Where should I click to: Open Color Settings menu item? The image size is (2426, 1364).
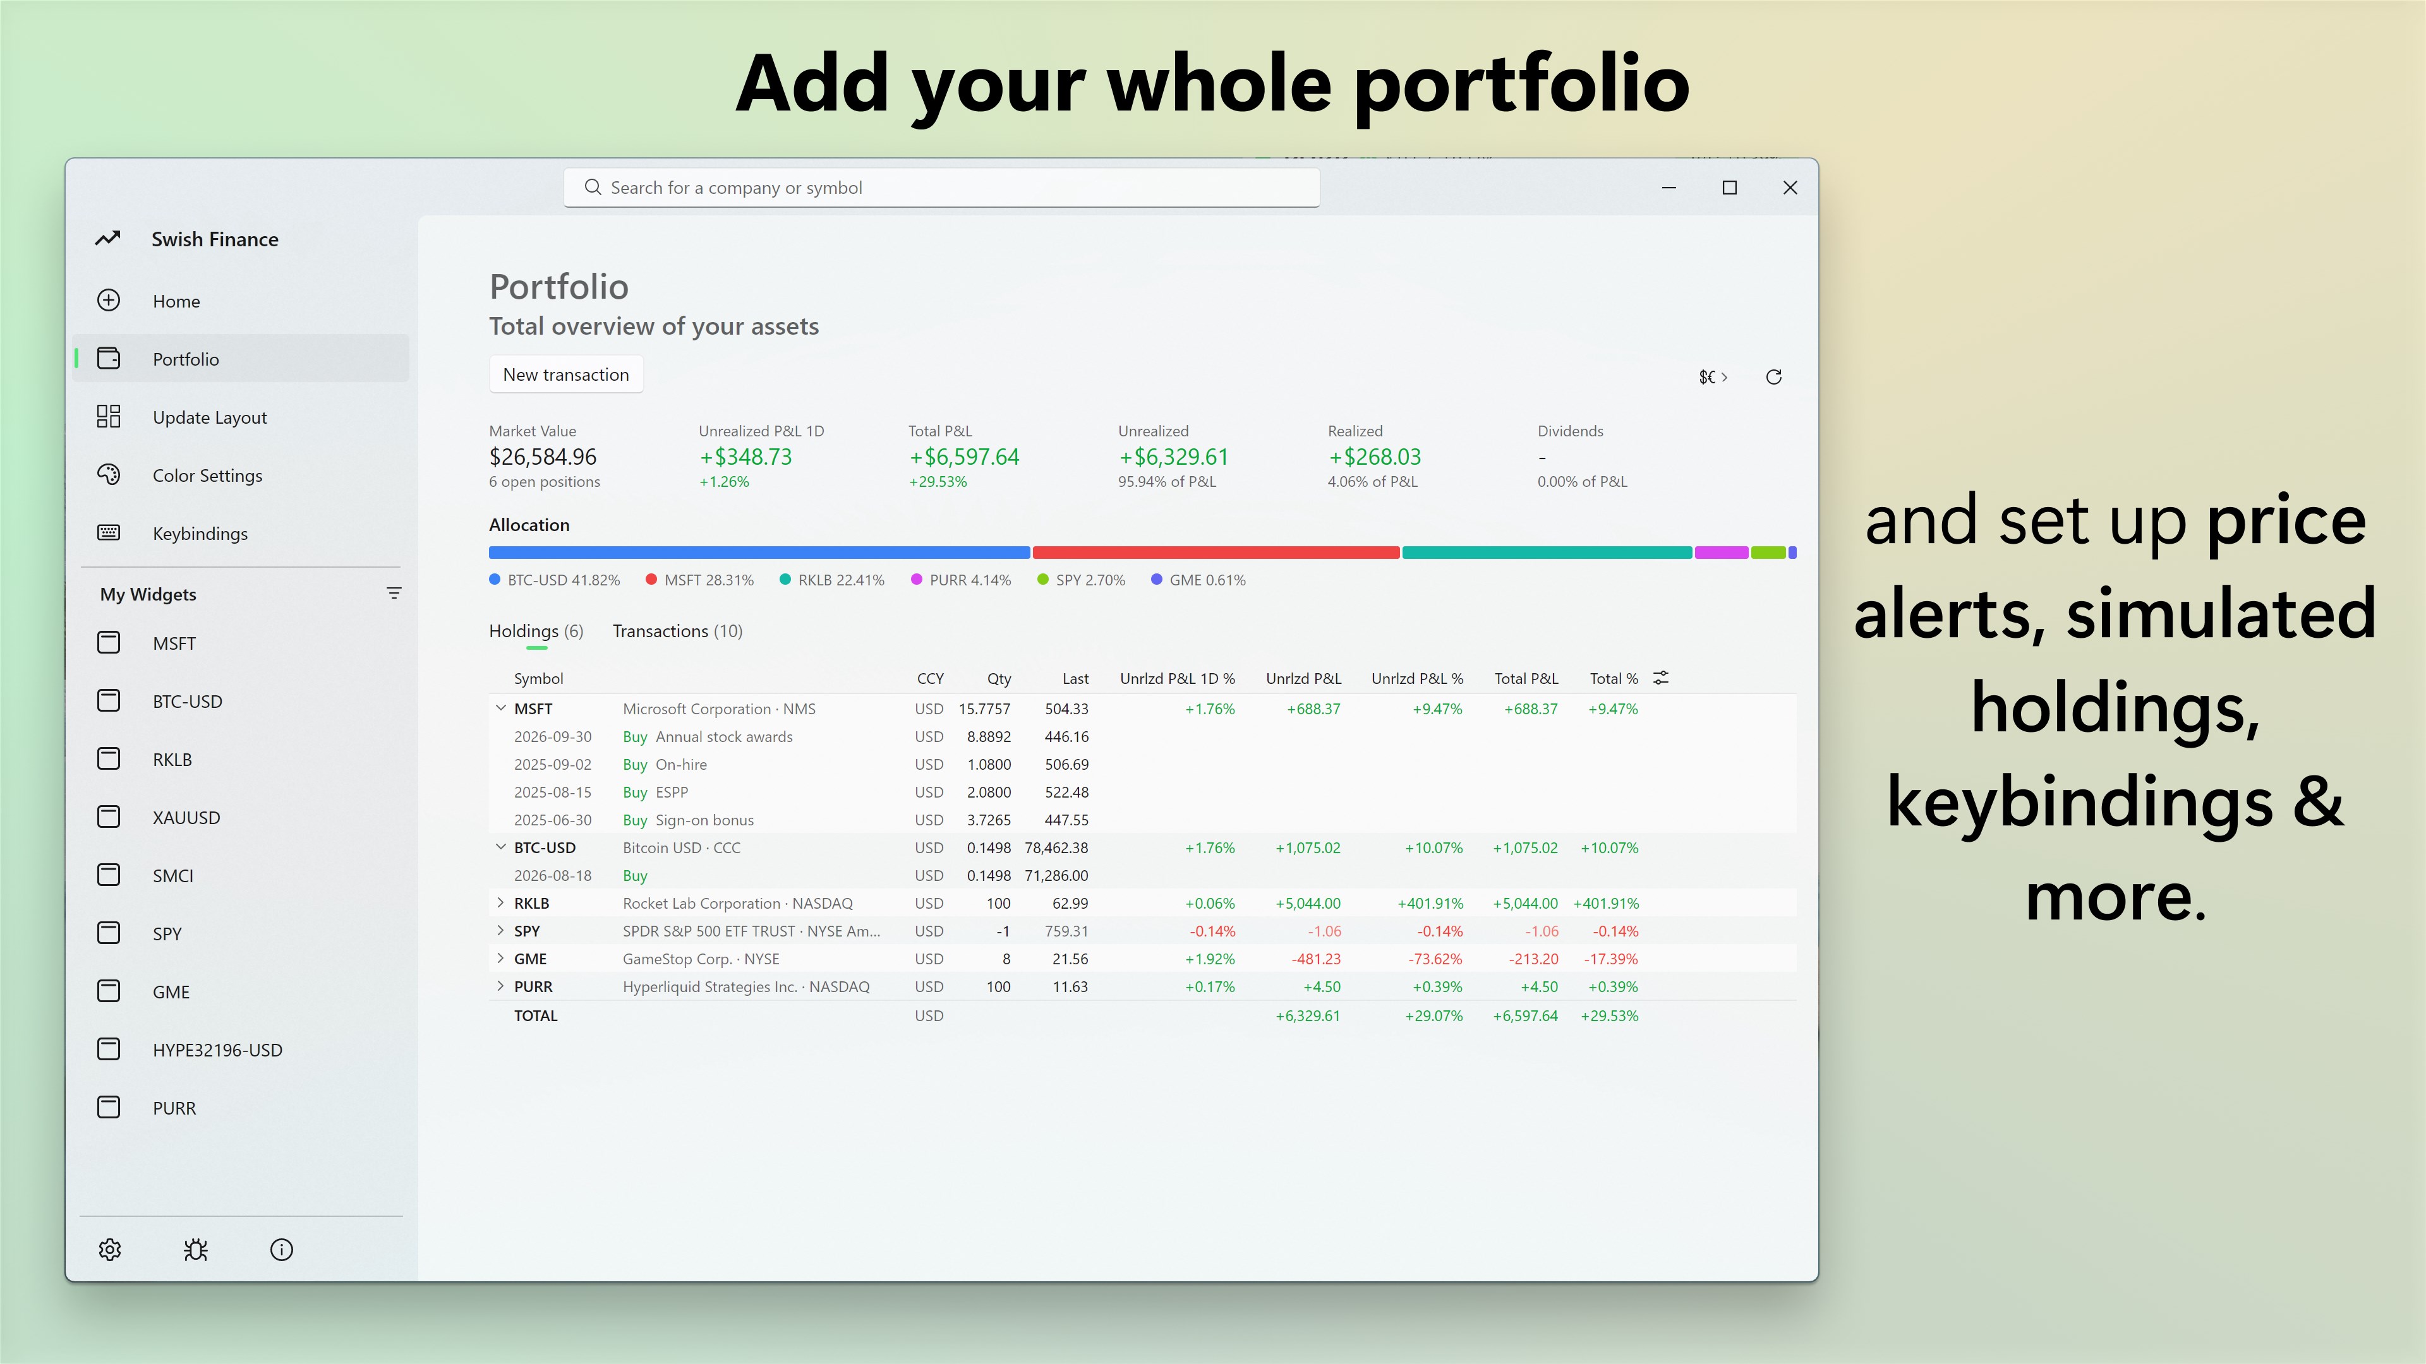[x=241, y=474]
